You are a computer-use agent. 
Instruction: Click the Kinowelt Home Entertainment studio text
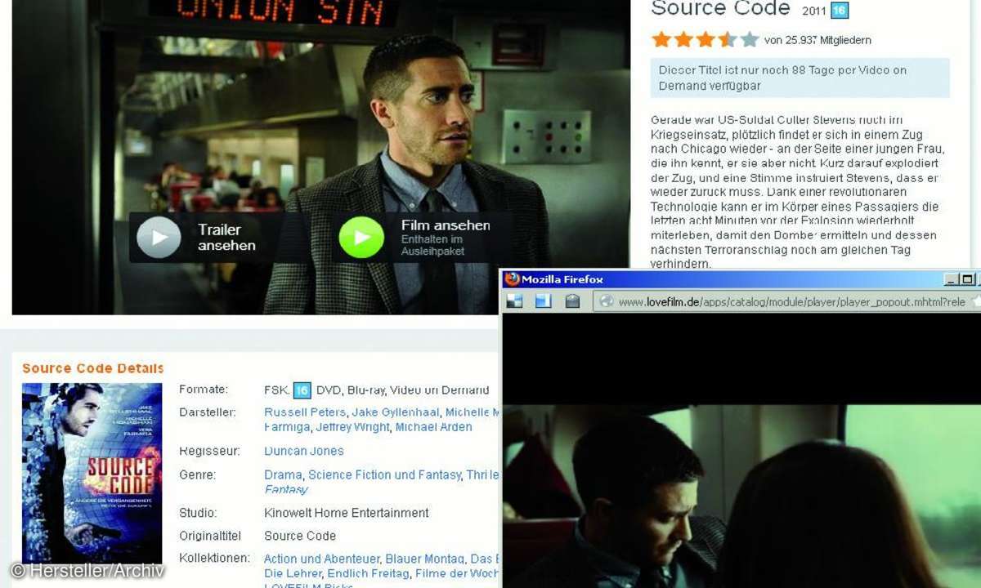coord(347,513)
